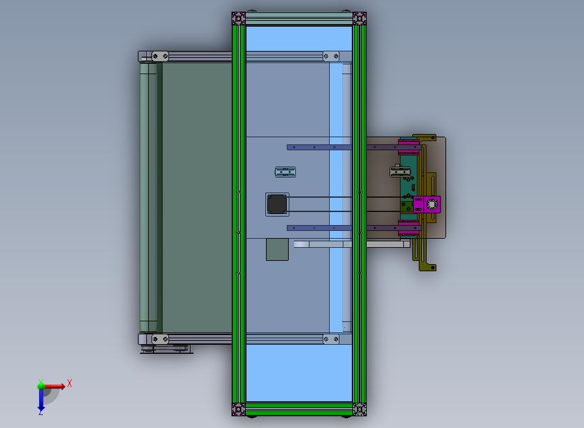584x428 pixels.
Task: Select the bottom horizontal green extrusion
Action: point(299,409)
